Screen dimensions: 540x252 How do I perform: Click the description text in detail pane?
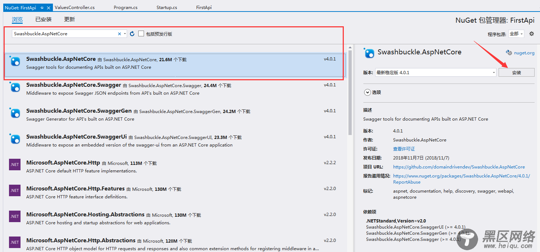426,119
